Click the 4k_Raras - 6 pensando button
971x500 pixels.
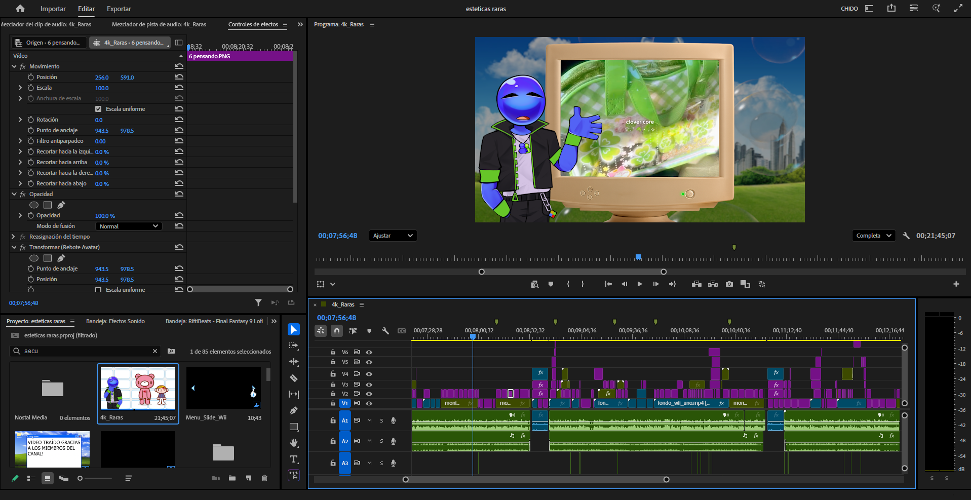pos(130,43)
